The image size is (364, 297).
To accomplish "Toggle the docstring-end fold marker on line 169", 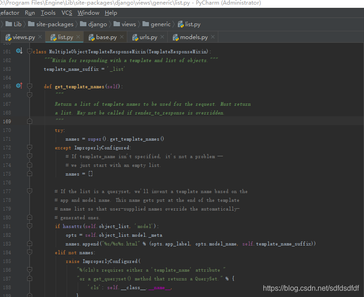I will tap(29, 121).
